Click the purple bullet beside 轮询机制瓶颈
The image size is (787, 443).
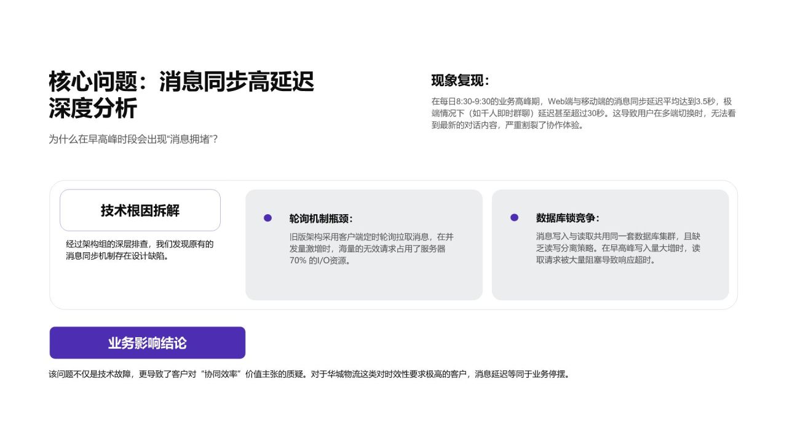(267, 218)
